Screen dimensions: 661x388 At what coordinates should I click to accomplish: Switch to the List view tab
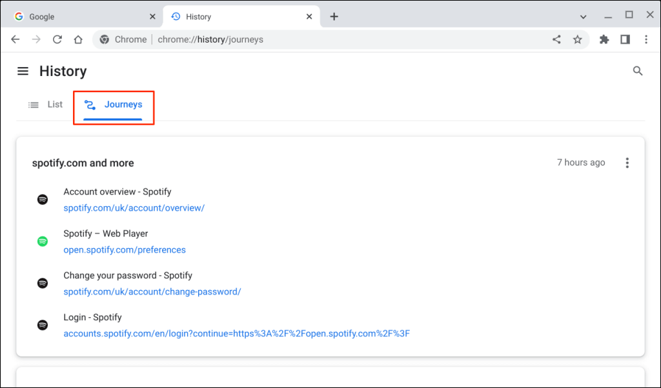pyautogui.click(x=45, y=104)
